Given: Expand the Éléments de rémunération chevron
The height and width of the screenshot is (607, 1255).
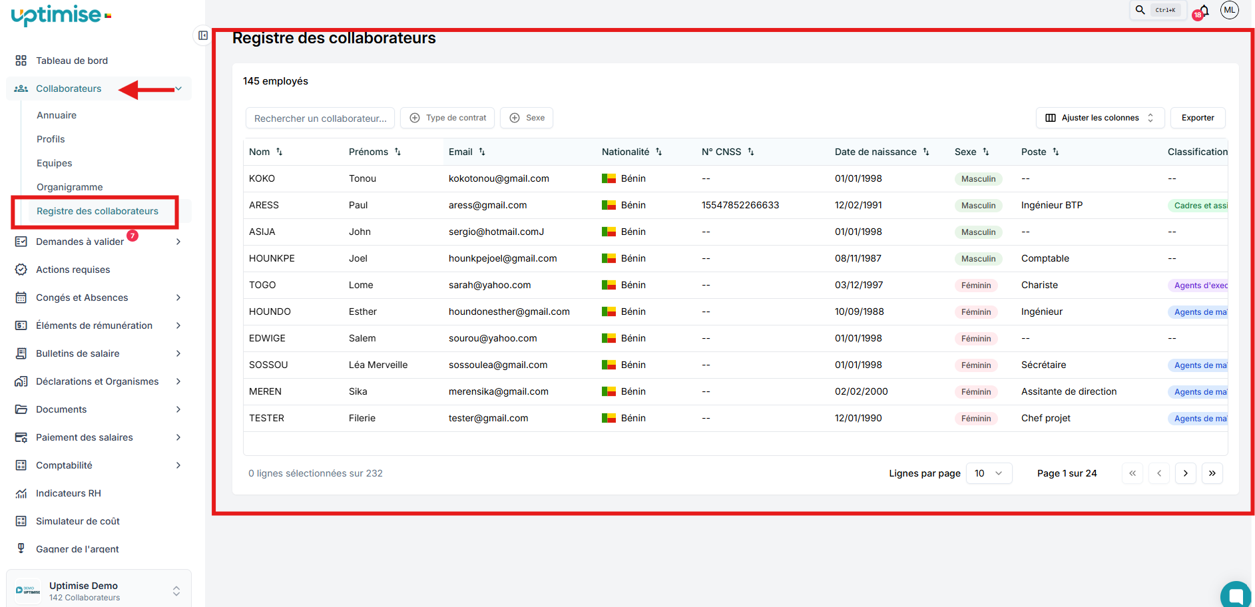Looking at the screenshot, I should (178, 325).
